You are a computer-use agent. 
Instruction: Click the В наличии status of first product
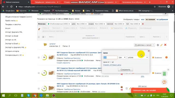pos(158,57)
